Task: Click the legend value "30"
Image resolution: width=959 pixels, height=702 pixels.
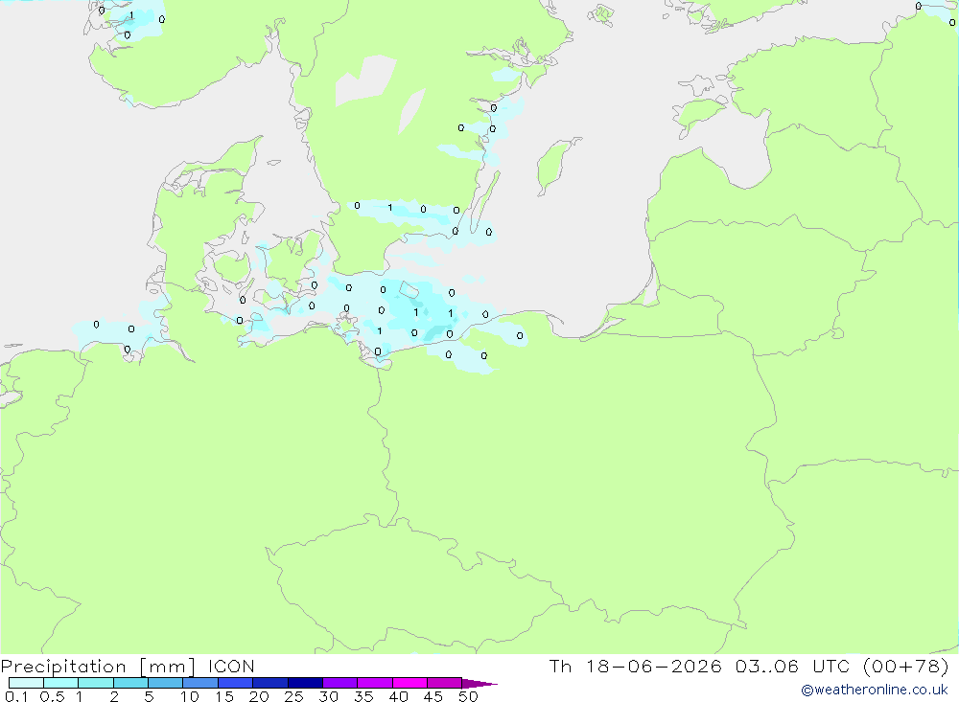Action: click(x=329, y=696)
